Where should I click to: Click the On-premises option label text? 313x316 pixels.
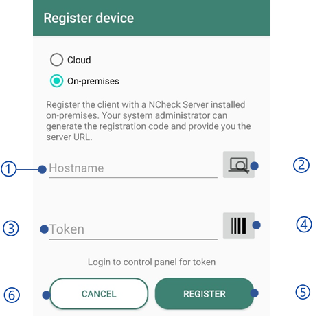[x=93, y=81]
